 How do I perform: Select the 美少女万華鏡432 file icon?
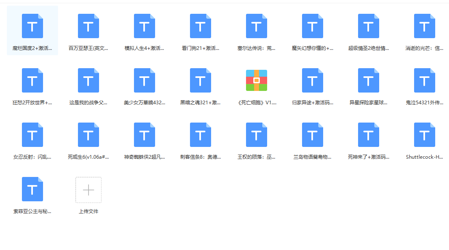[x=145, y=80]
